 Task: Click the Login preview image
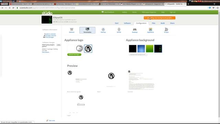pos(81,104)
